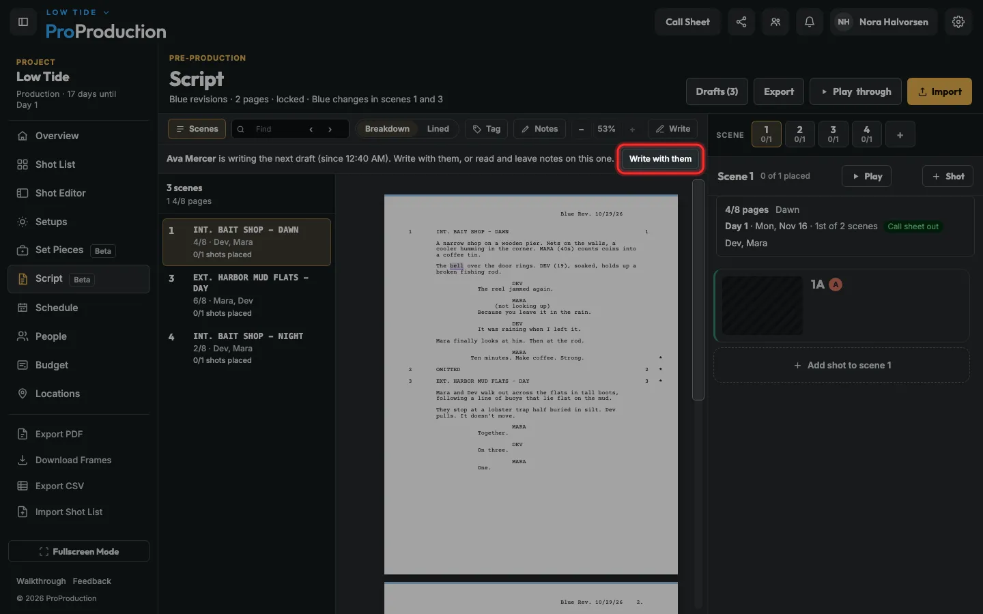Open the Notes tool

tap(539, 129)
